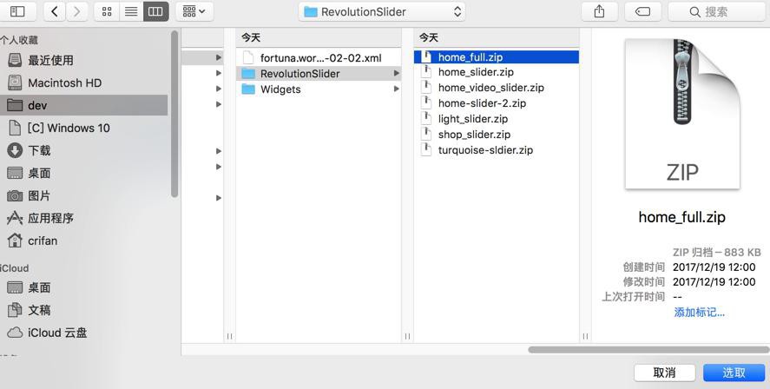
Task: Select the dev folder in sidebar
Action: pyautogui.click(x=83, y=105)
